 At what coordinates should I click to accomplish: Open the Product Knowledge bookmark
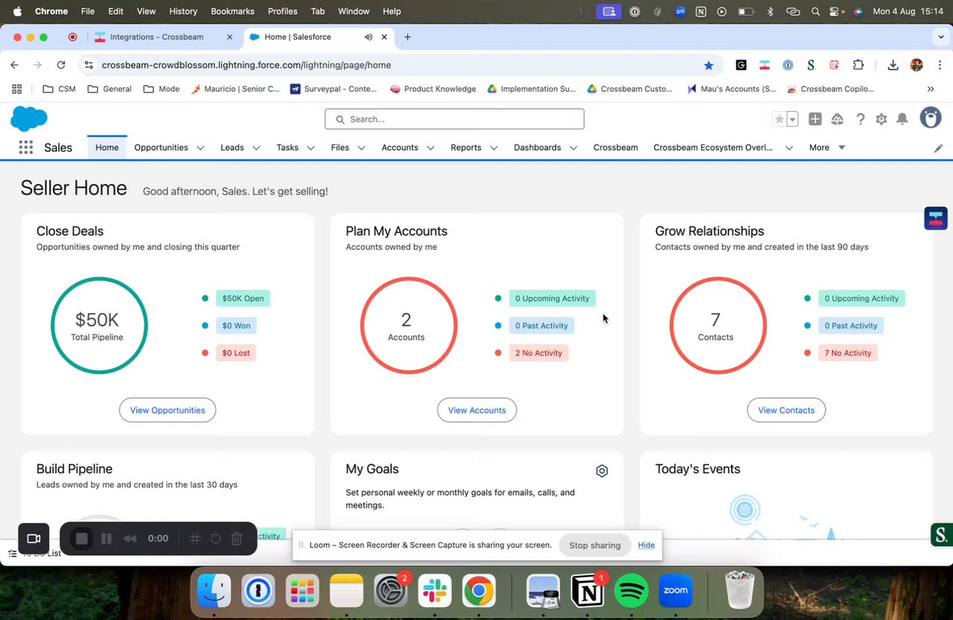433,89
